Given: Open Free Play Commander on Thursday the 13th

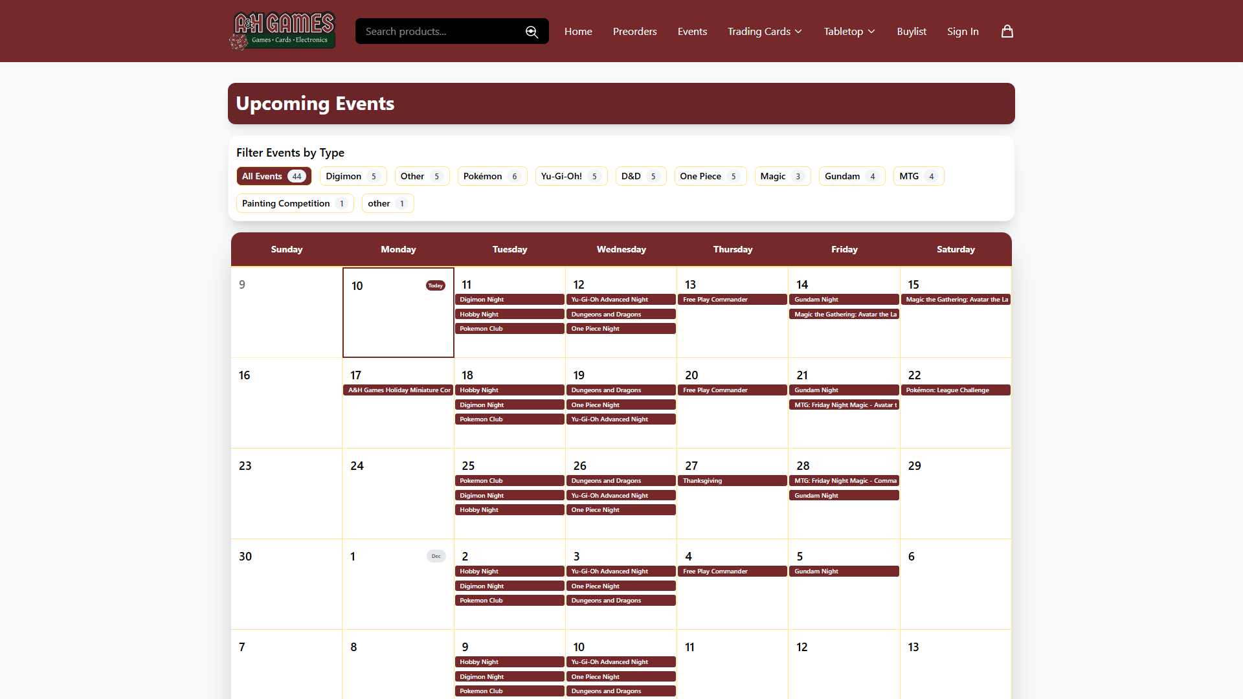Looking at the screenshot, I should pyautogui.click(x=732, y=299).
